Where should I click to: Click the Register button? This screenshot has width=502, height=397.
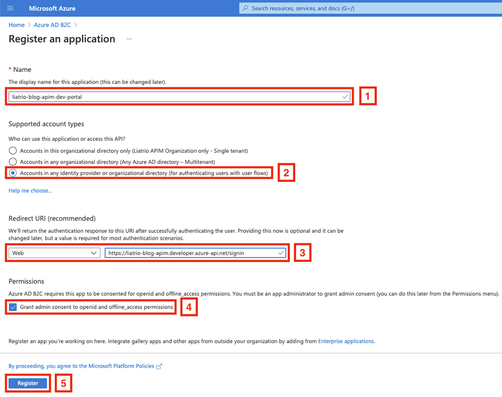tap(28, 383)
